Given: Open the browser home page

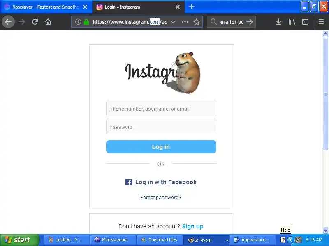Looking at the screenshot, I should point(48,22).
